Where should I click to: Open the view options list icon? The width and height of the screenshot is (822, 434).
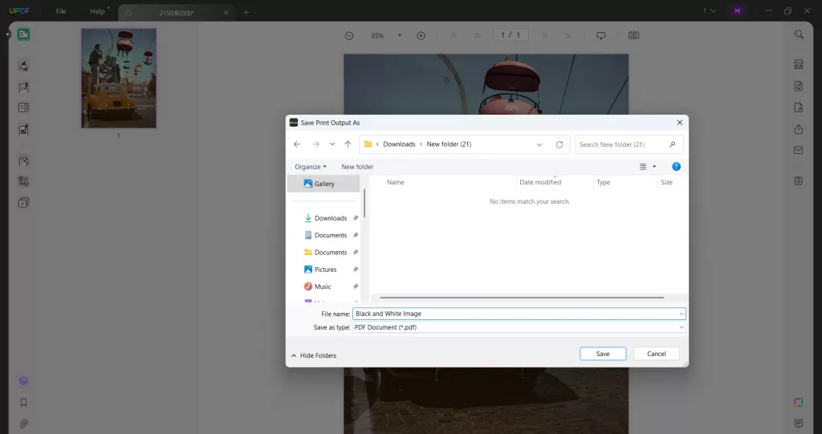643,167
